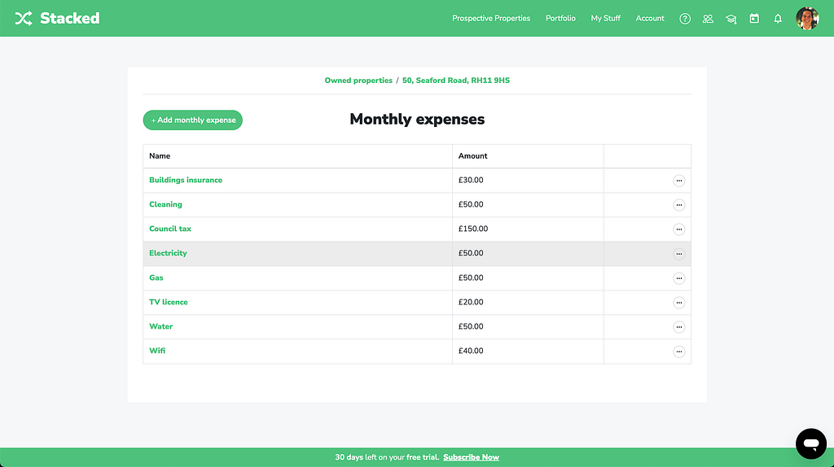Image resolution: width=834 pixels, height=467 pixels.
Task: Click the Monthly expenses heading
Action: coord(417,120)
